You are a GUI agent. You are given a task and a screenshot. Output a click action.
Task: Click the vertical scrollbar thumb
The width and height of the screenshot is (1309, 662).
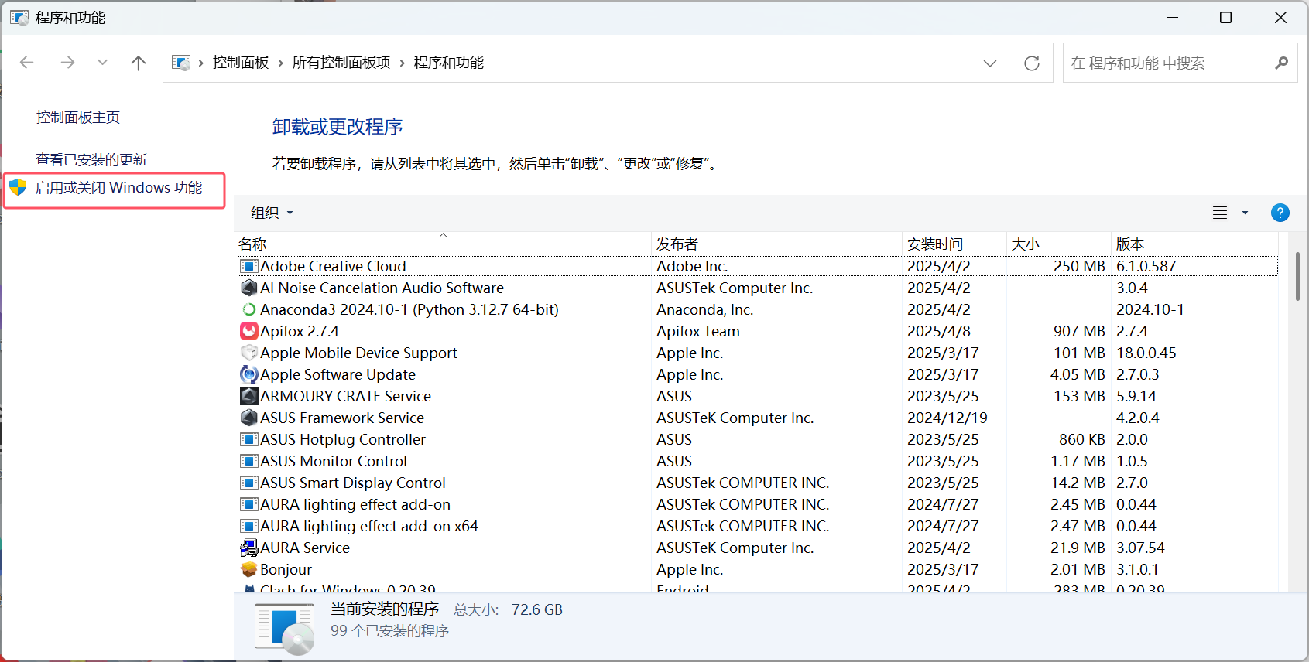[x=1297, y=276]
